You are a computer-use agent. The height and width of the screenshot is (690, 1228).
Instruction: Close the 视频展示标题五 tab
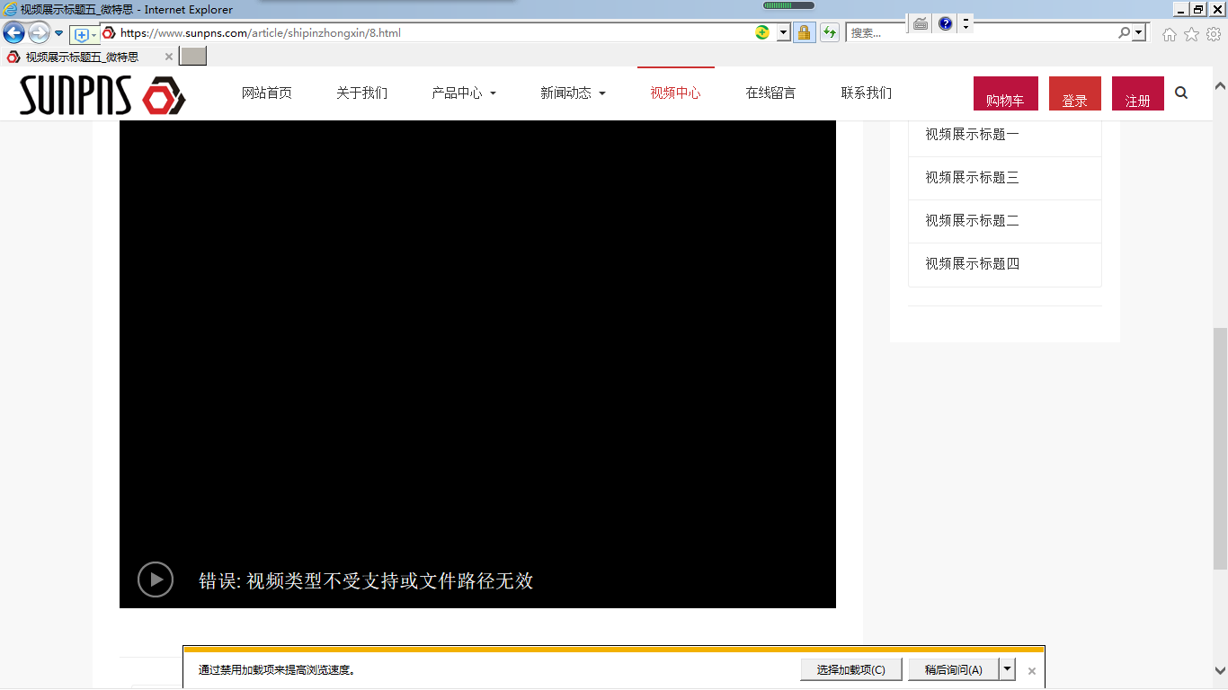pyautogui.click(x=168, y=57)
